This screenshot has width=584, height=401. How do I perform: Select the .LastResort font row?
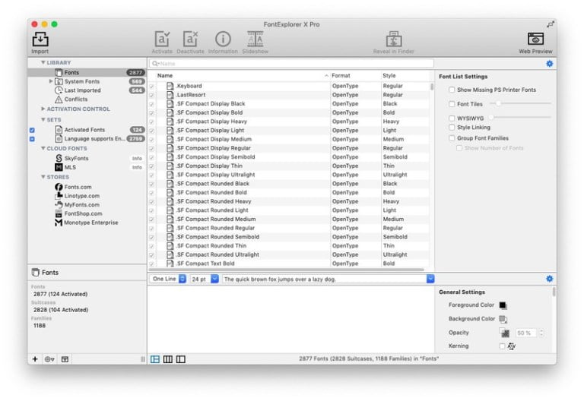[289, 95]
